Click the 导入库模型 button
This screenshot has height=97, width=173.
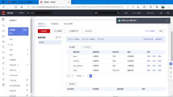tap(58, 31)
